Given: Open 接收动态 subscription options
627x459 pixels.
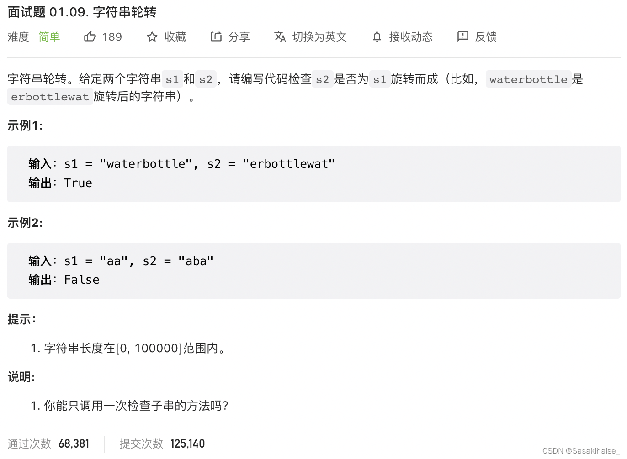Looking at the screenshot, I should (x=411, y=37).
